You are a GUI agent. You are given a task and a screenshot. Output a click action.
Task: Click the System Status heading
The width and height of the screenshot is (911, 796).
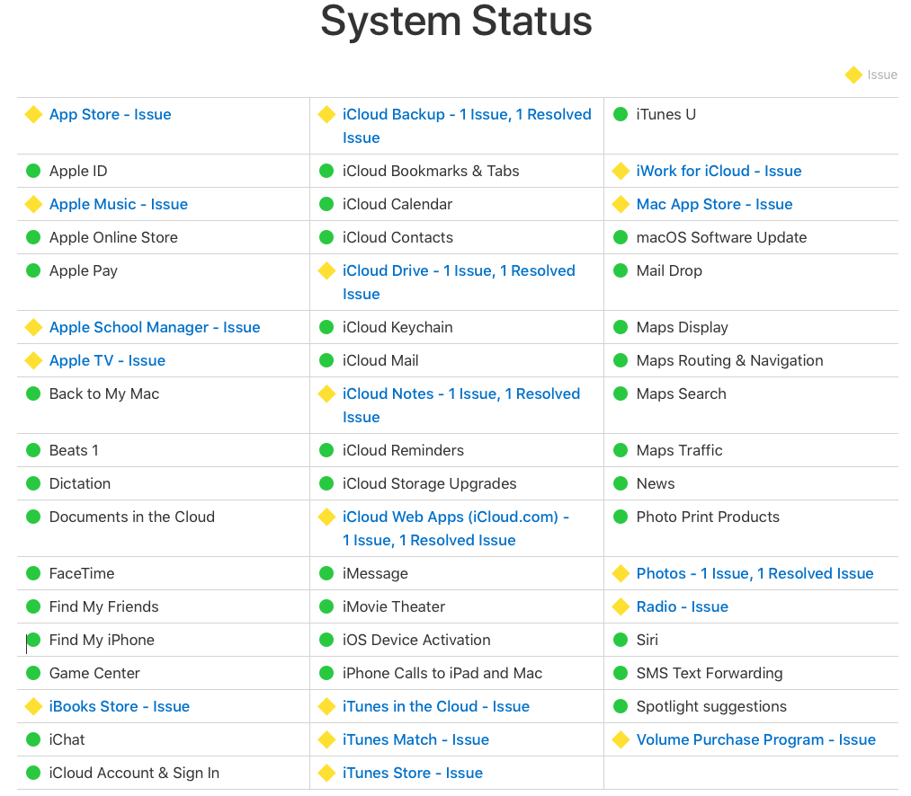click(457, 22)
